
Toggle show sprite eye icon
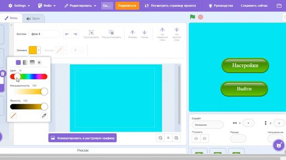(196, 138)
